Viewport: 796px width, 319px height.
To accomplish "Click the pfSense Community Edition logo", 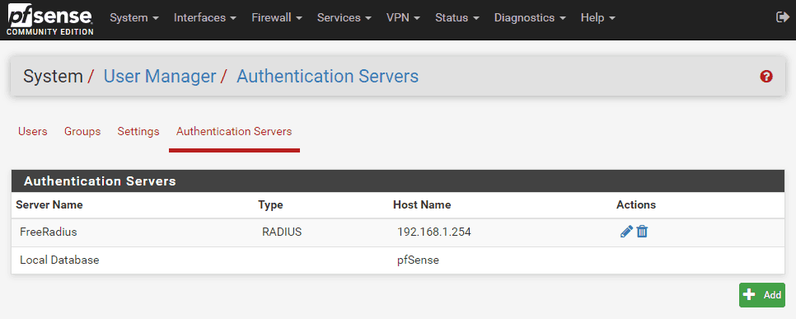I will click(x=49, y=20).
